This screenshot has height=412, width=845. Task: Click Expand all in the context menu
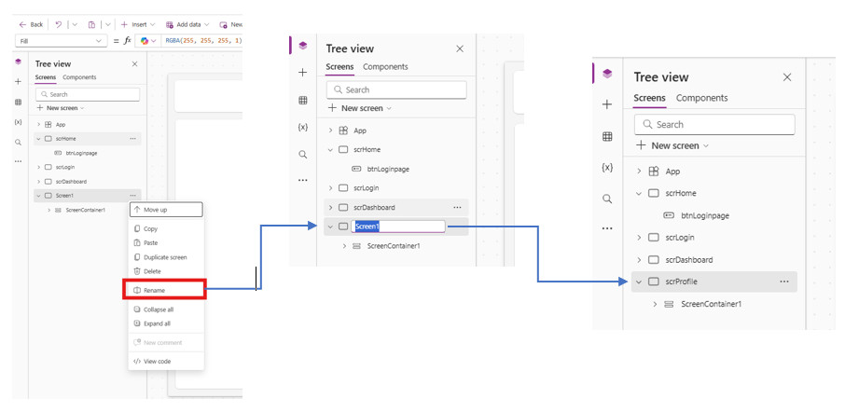tap(157, 323)
